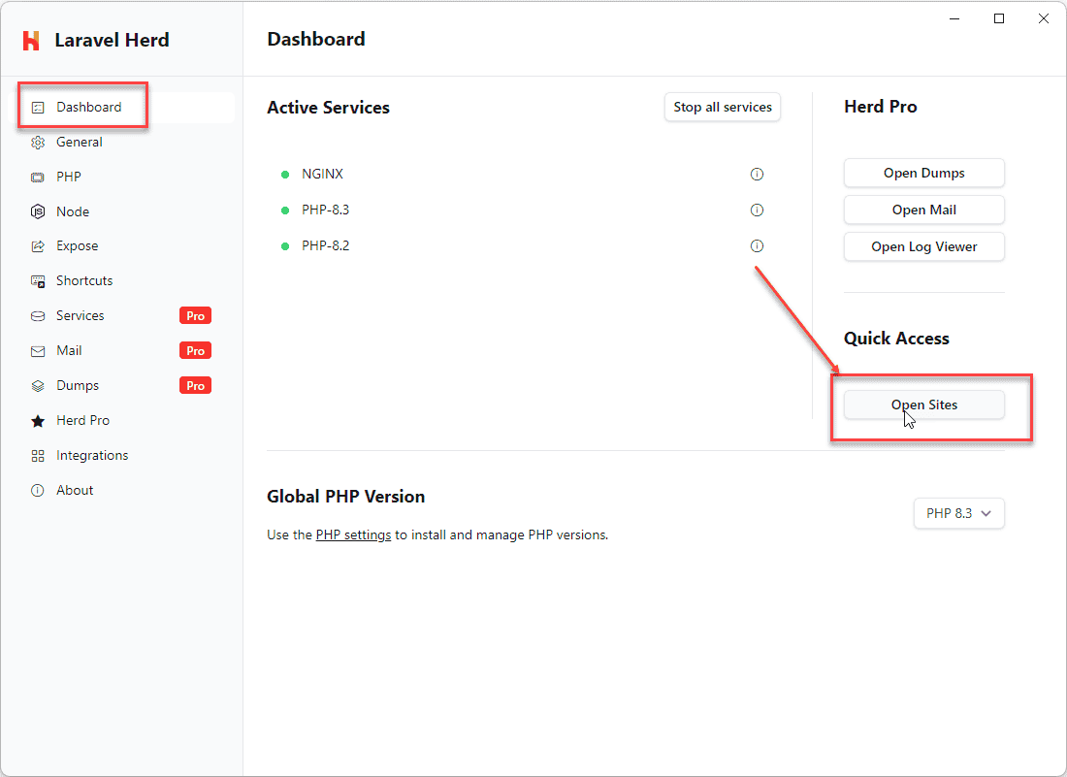Click the green status dot beside PHP-8.3
This screenshot has height=777, width=1067.
(285, 210)
